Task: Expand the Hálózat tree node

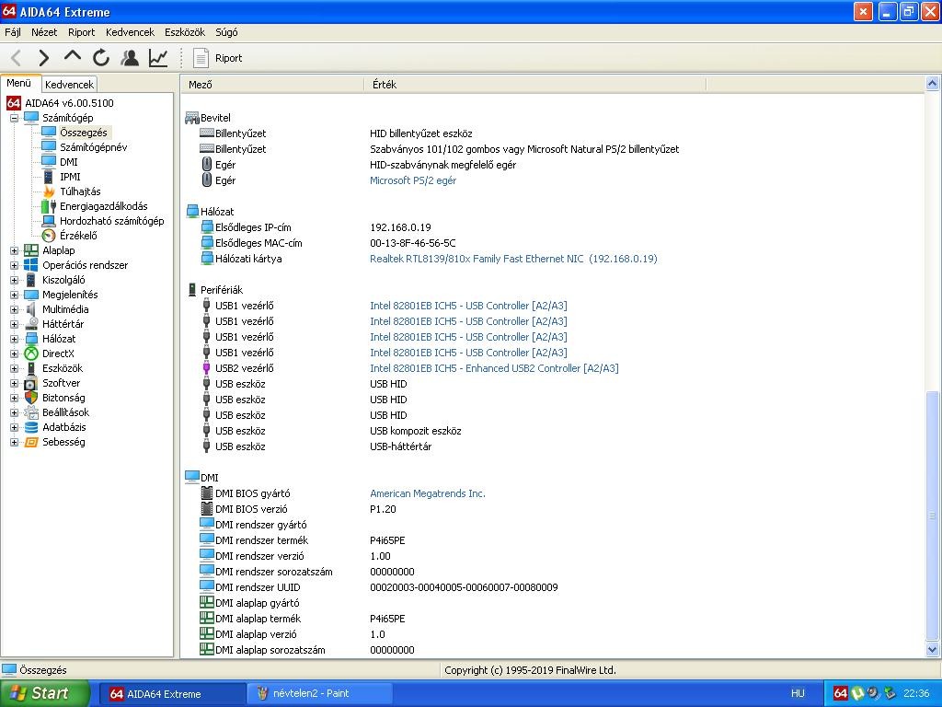Action: pos(14,339)
